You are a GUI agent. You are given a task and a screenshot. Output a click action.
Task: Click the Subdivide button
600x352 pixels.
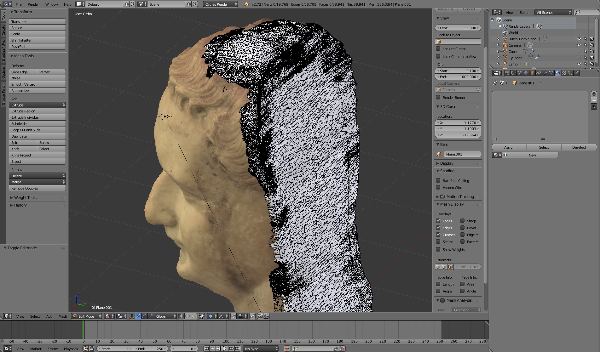click(x=37, y=124)
